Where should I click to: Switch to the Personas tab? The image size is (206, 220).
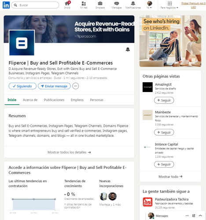coord(97,100)
